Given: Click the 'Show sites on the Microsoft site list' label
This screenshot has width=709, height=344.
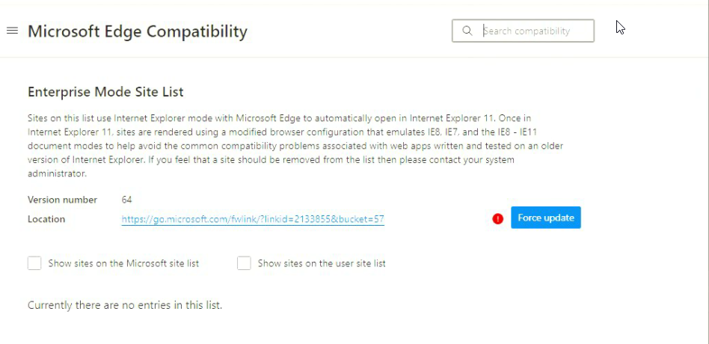Looking at the screenshot, I should (x=123, y=263).
